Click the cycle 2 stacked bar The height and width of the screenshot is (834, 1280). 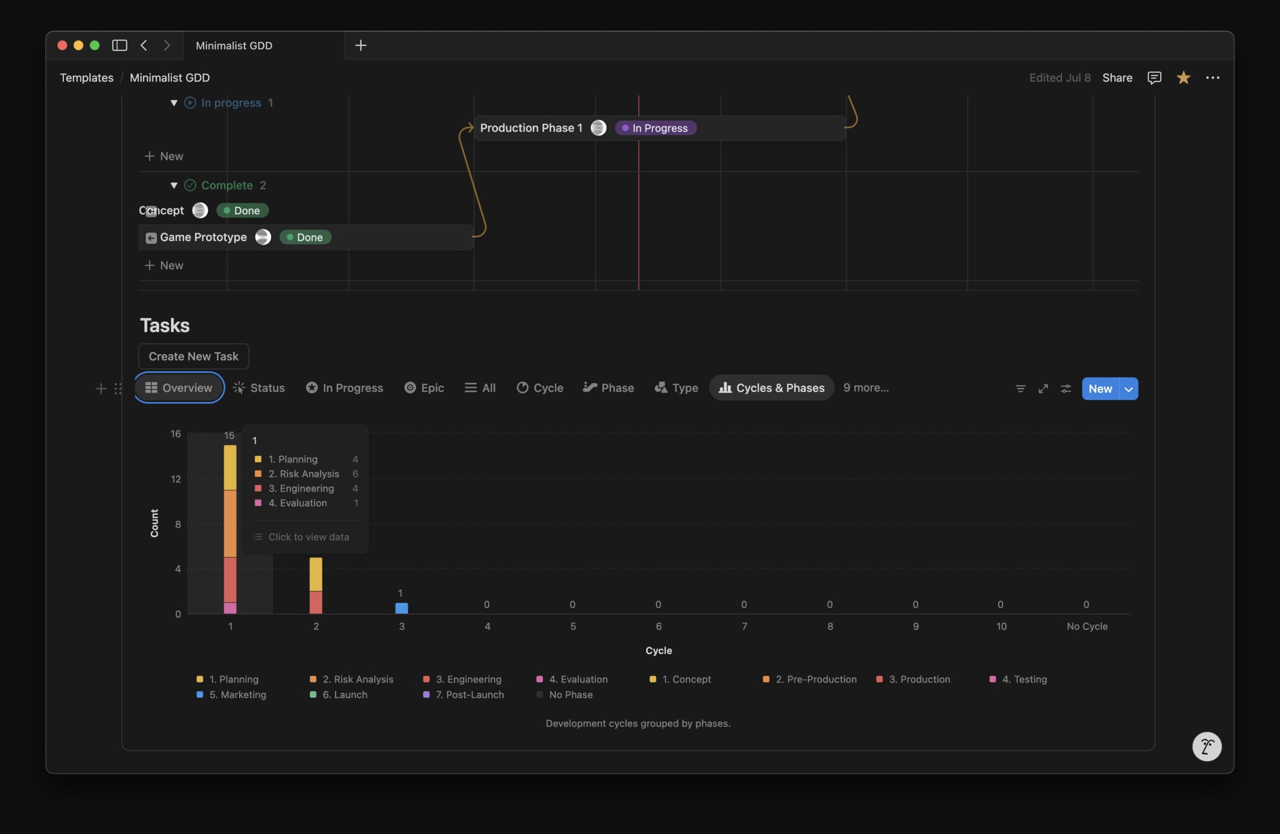(315, 585)
